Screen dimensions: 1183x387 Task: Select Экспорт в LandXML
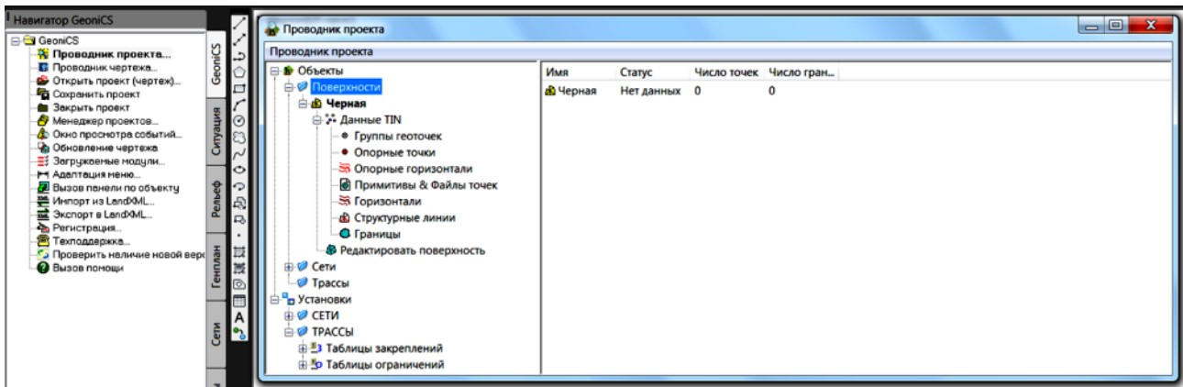pos(101,214)
